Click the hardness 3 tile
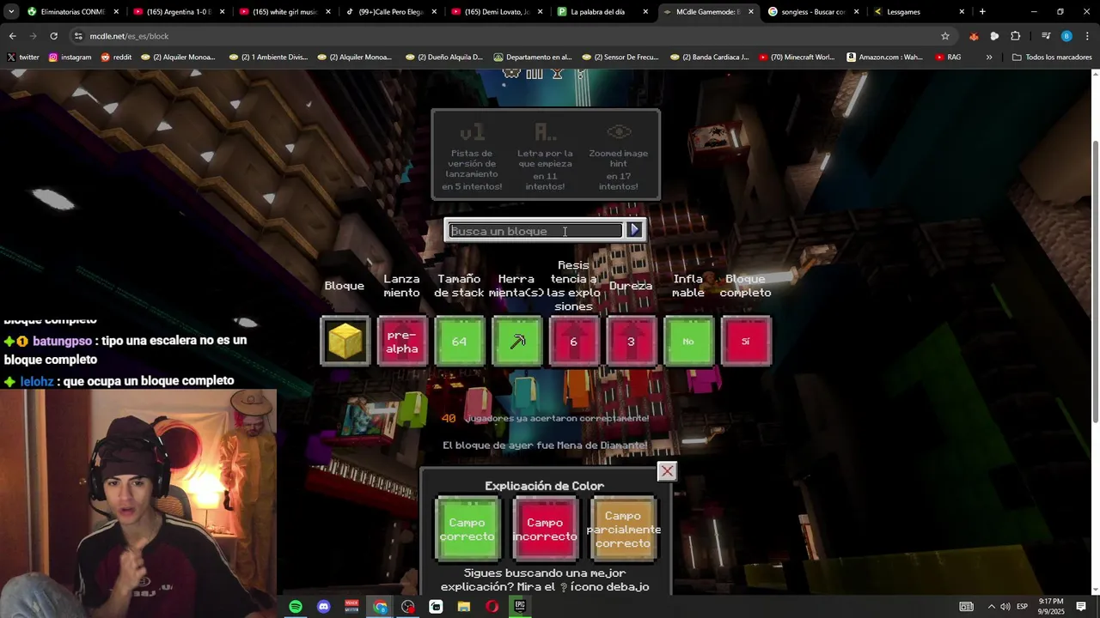 (x=631, y=341)
